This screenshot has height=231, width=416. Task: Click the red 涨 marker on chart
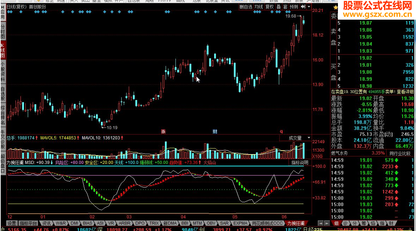(163, 131)
